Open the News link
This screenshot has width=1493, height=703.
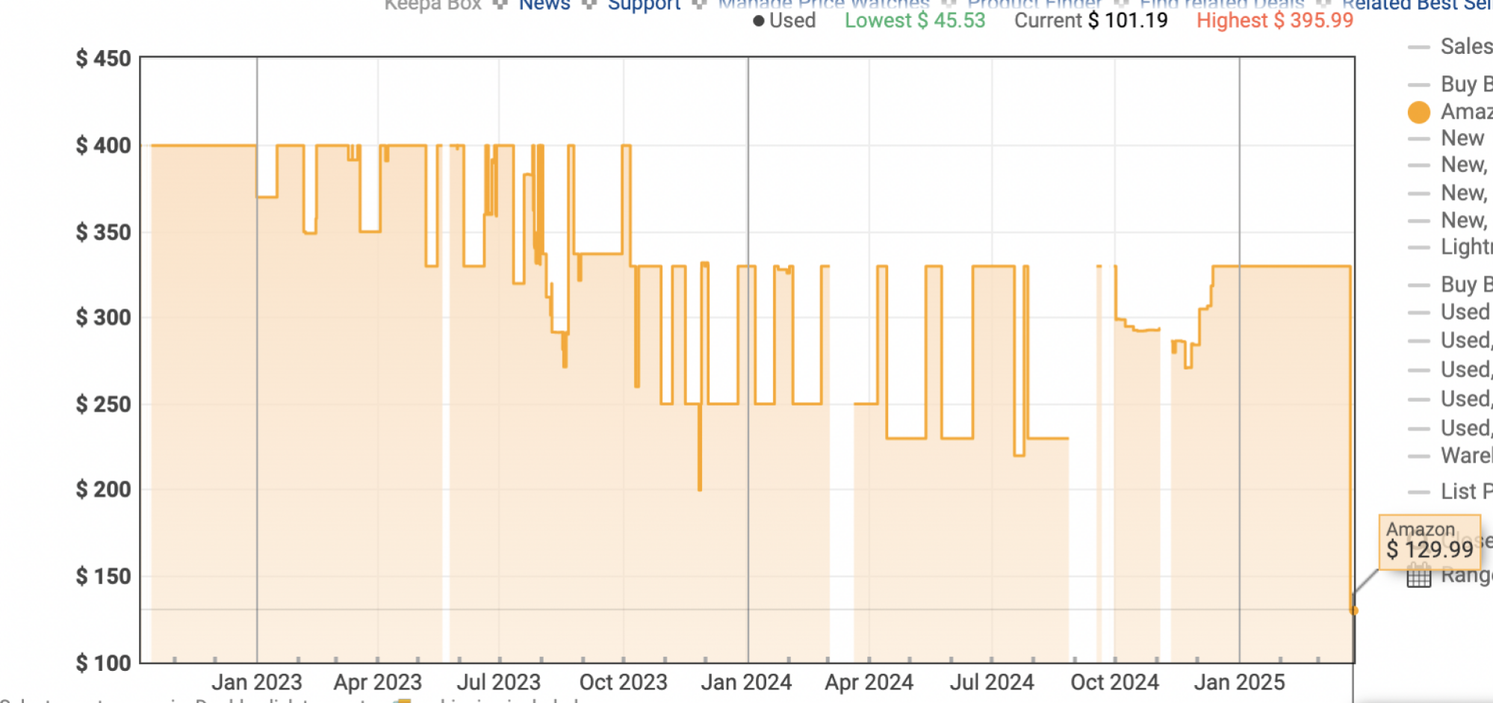pos(544,5)
